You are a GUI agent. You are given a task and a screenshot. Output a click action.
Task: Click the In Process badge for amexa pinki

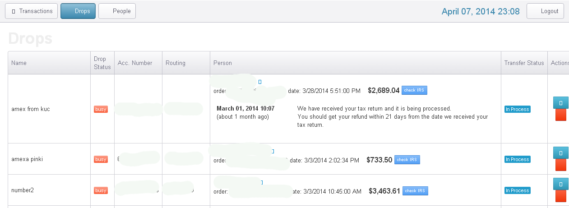pyautogui.click(x=517, y=159)
